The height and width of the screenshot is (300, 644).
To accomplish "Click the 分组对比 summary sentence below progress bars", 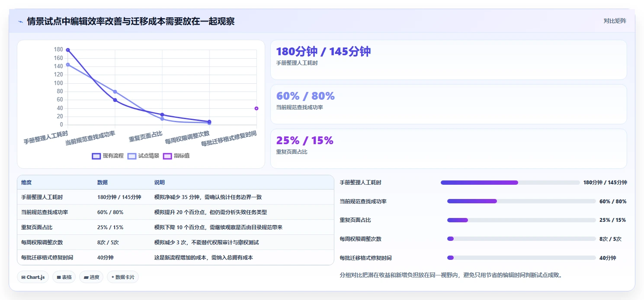I will (451, 275).
